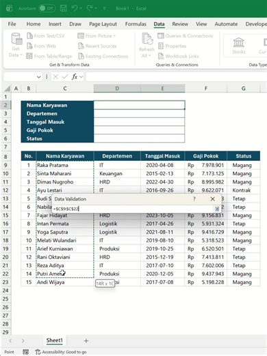This screenshot has width=267, height=356.
Task: Click the Cancel X icon in formula bar
Action: pos(55,77)
